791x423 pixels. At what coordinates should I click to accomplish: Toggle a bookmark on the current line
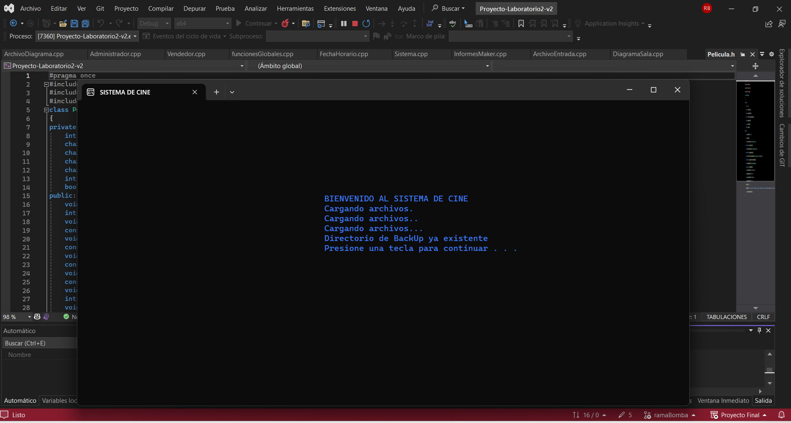[520, 24]
